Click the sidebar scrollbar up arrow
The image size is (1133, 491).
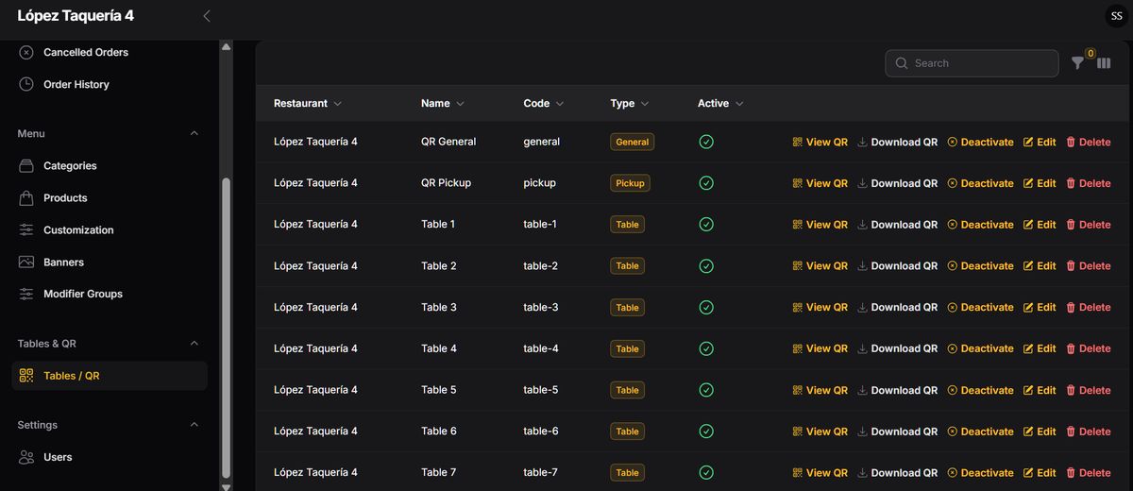click(226, 45)
